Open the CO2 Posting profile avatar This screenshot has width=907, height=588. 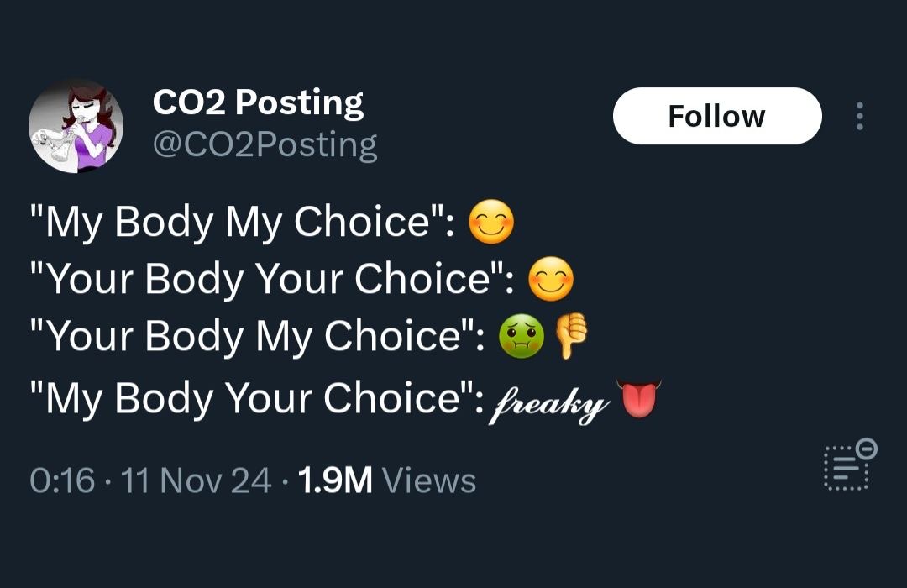(76, 126)
